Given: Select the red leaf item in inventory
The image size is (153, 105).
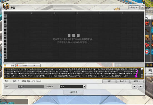Looking at the screenshot, I should point(147,23).
